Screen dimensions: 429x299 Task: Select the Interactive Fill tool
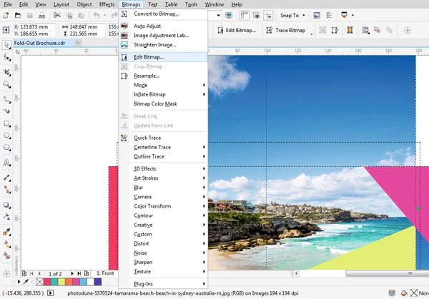coord(6,244)
